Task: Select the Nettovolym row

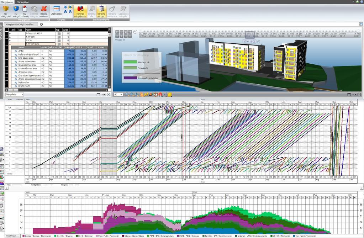Action: coord(59,83)
